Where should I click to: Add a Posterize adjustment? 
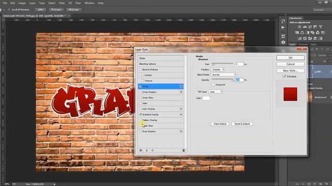point(305,38)
